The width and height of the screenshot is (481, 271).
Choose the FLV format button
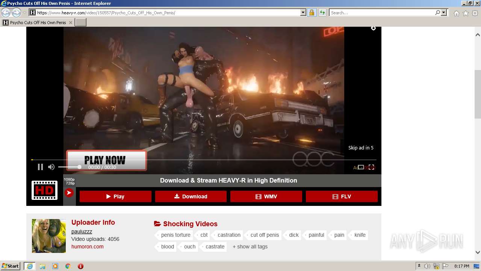coord(342,196)
